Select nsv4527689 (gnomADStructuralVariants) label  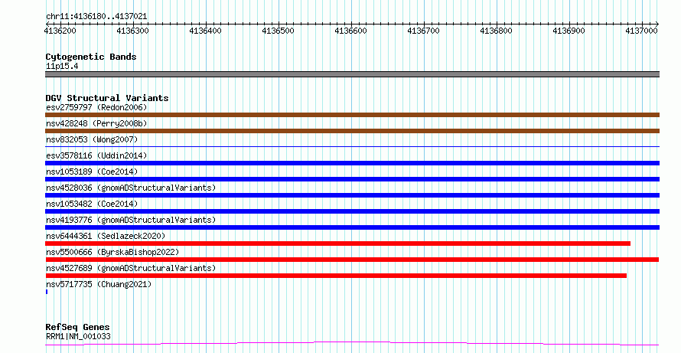131,268
